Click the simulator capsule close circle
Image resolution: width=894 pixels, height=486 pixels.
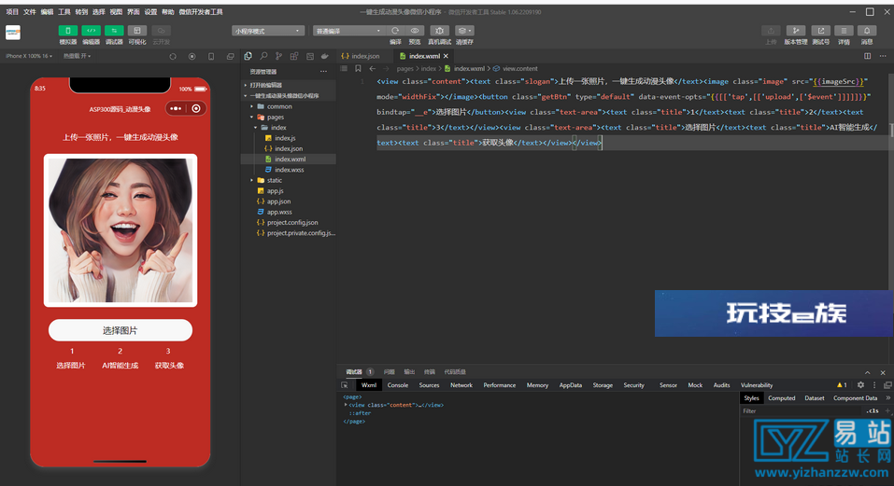coord(196,108)
